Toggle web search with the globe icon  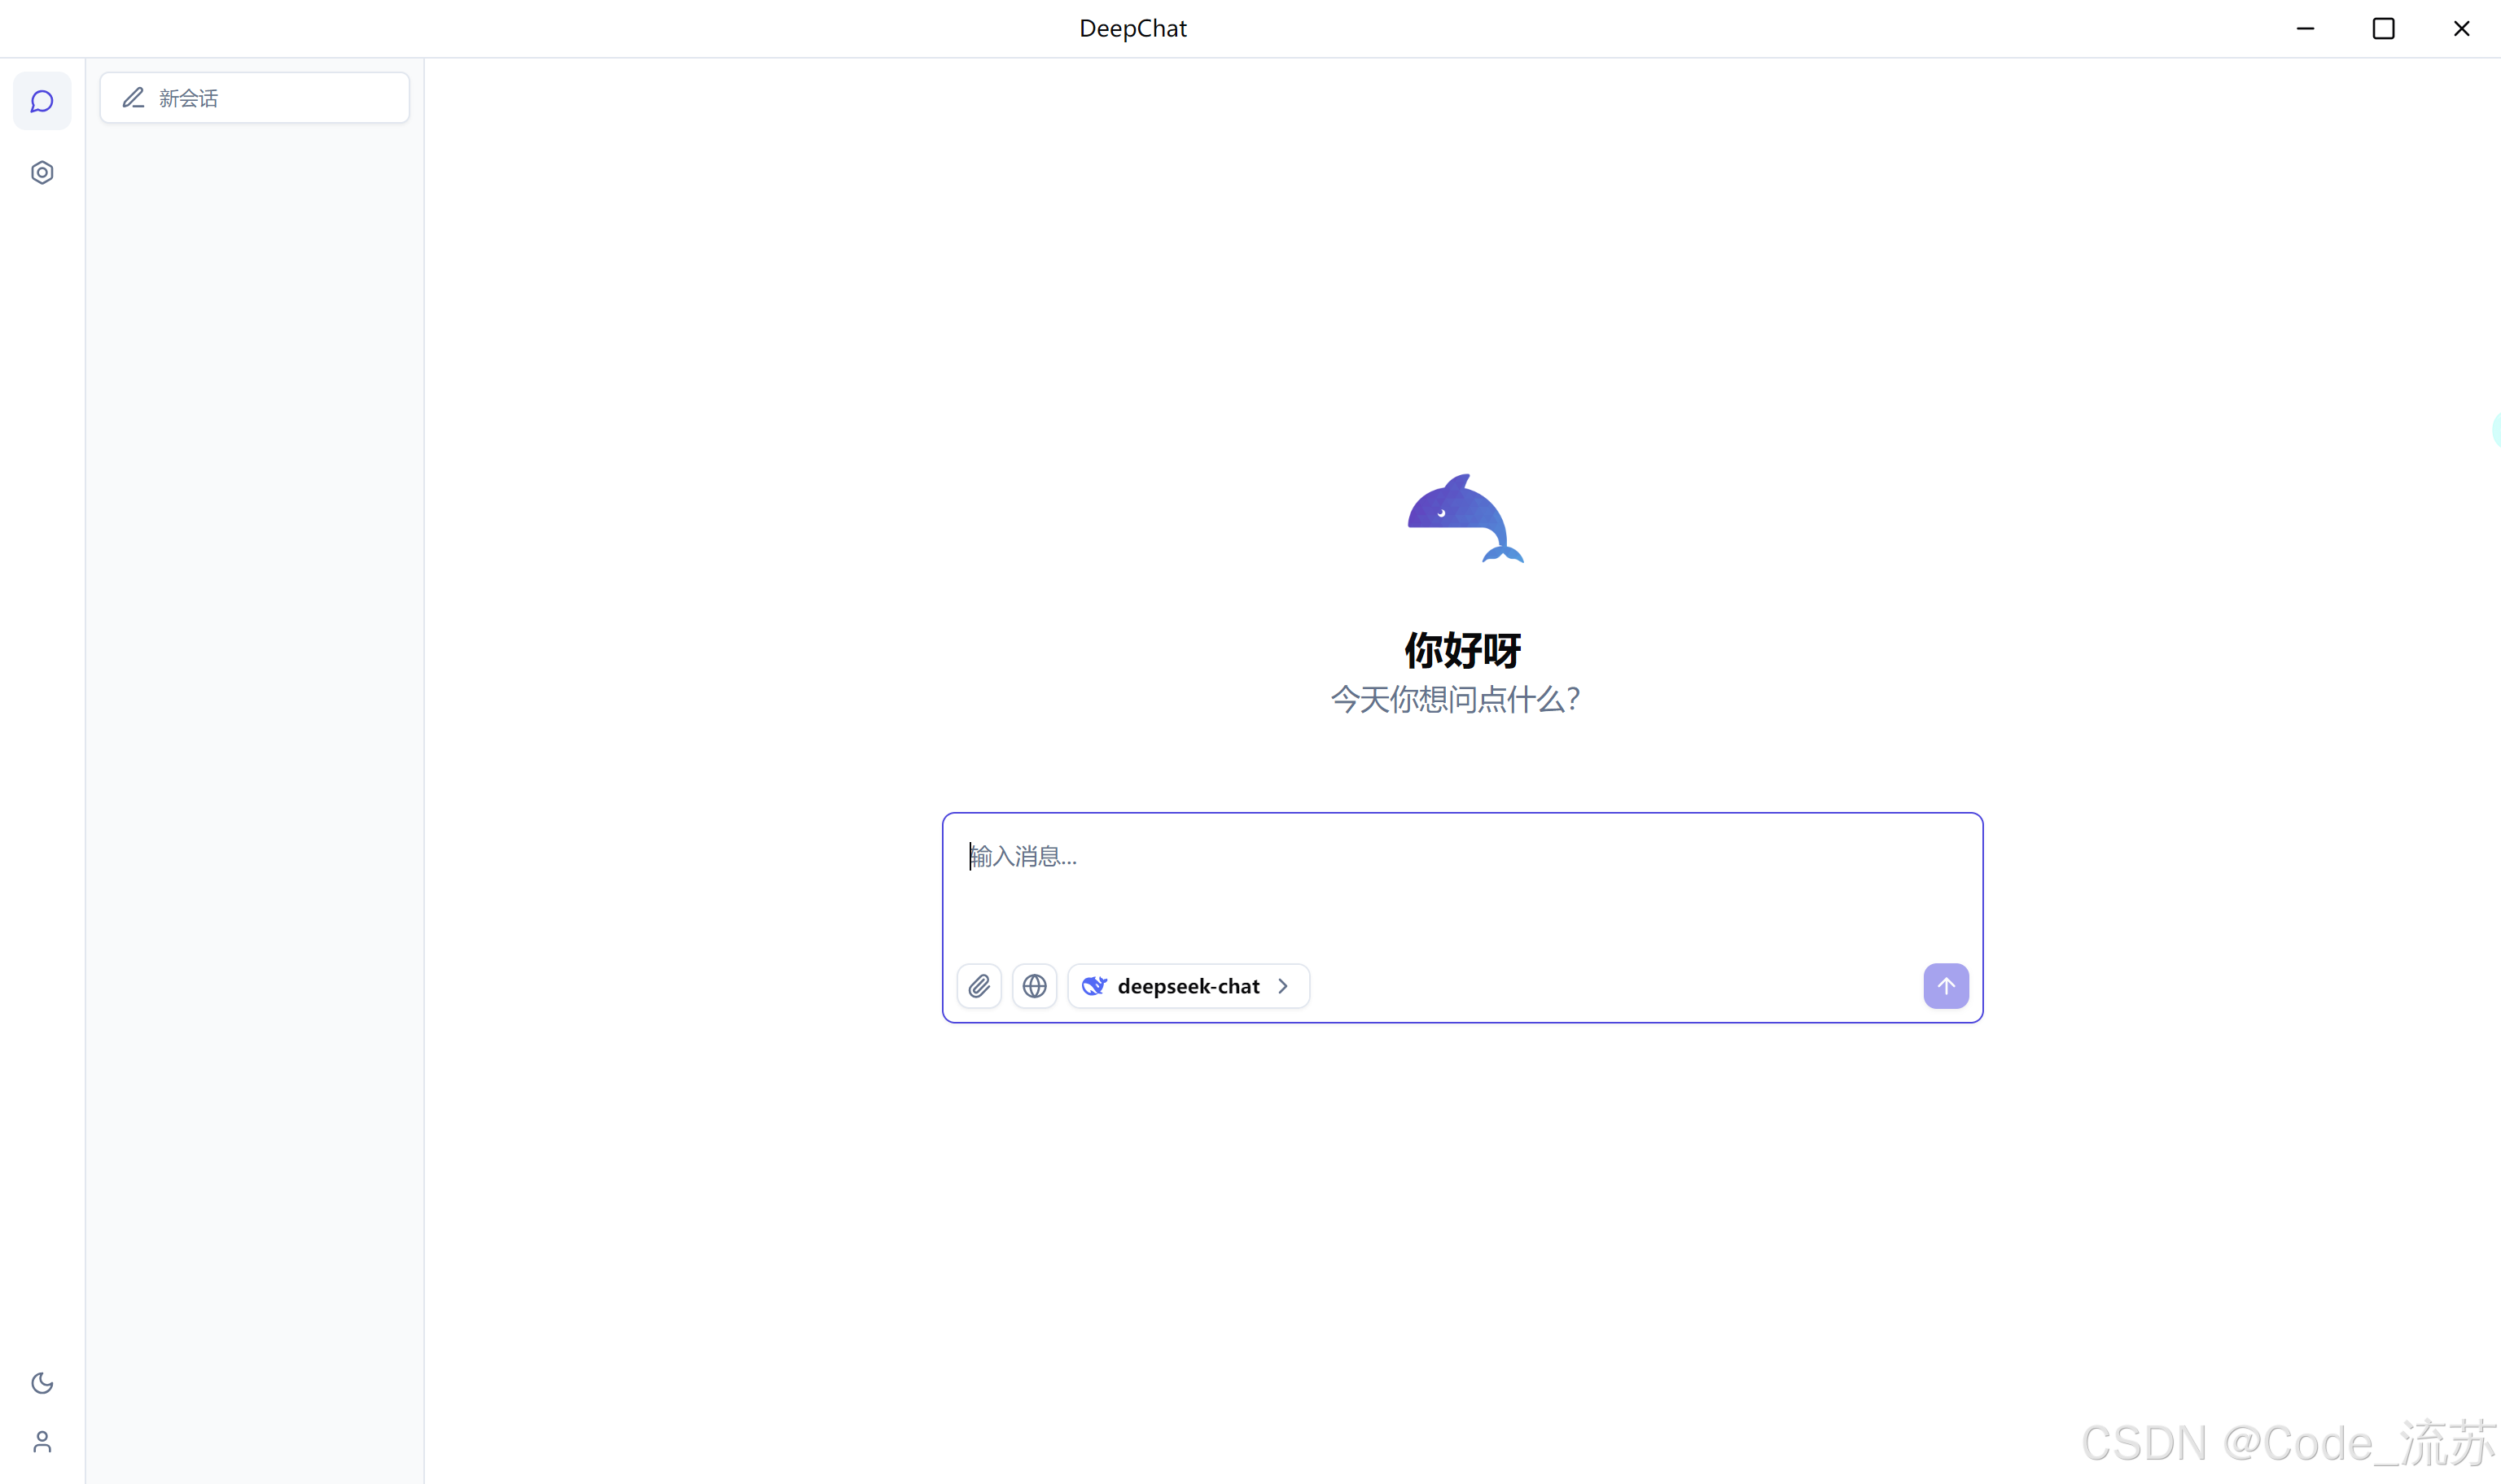click(x=1035, y=986)
